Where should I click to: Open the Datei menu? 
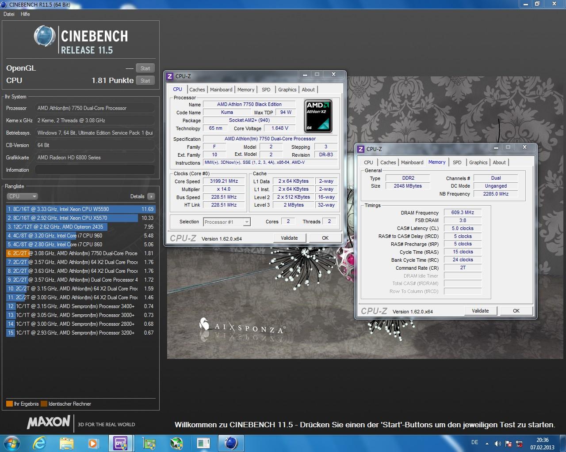tap(9, 14)
